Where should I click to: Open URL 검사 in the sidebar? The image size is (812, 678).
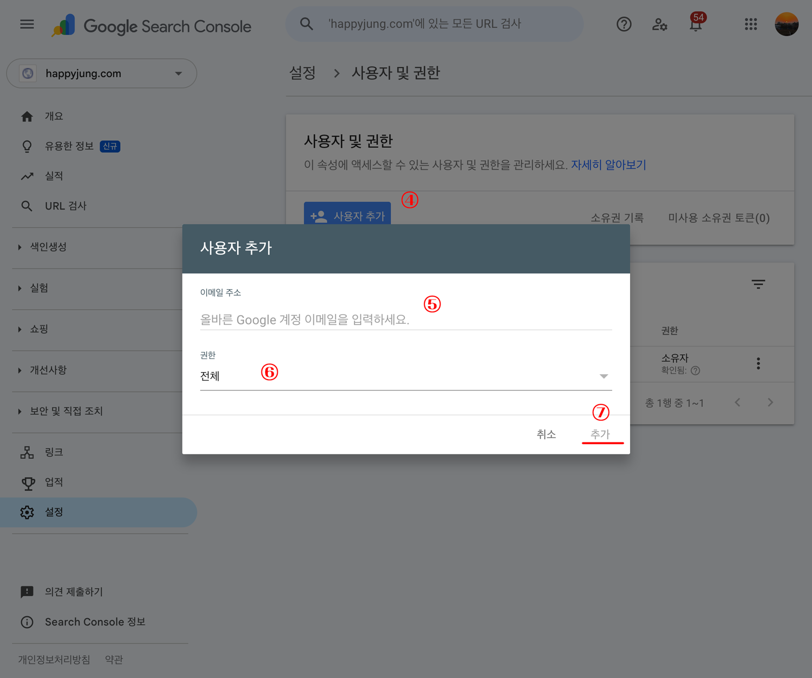tap(65, 206)
